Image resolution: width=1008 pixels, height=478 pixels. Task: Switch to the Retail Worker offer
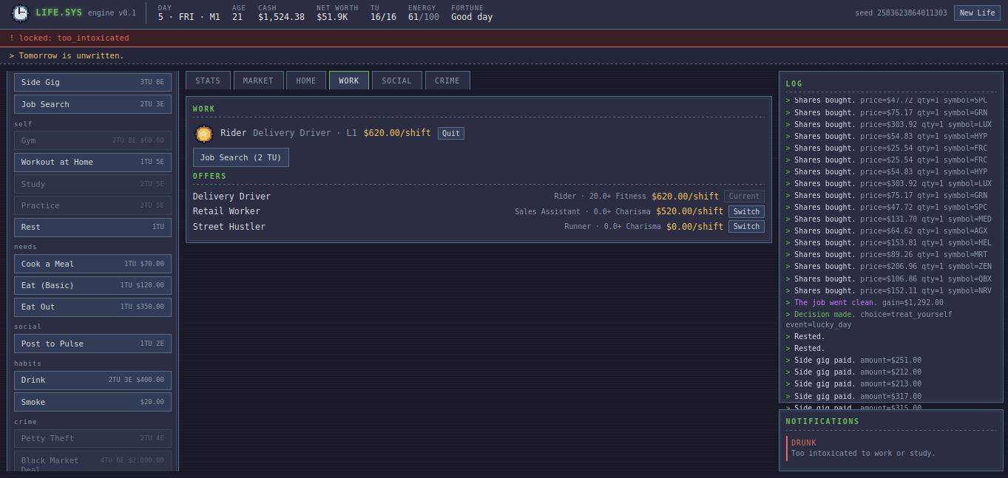pyautogui.click(x=746, y=211)
